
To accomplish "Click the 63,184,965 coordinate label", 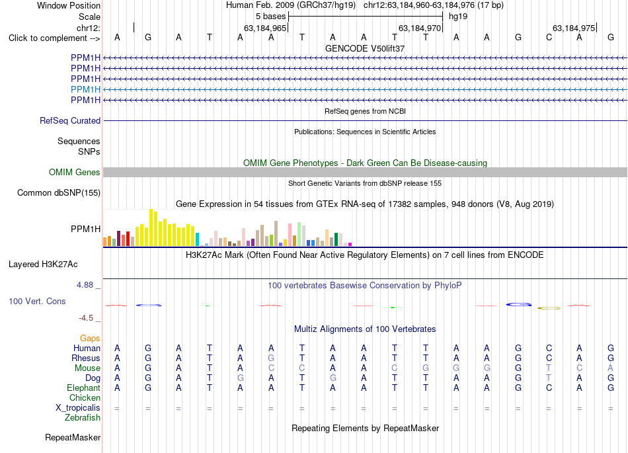I will point(265,28).
